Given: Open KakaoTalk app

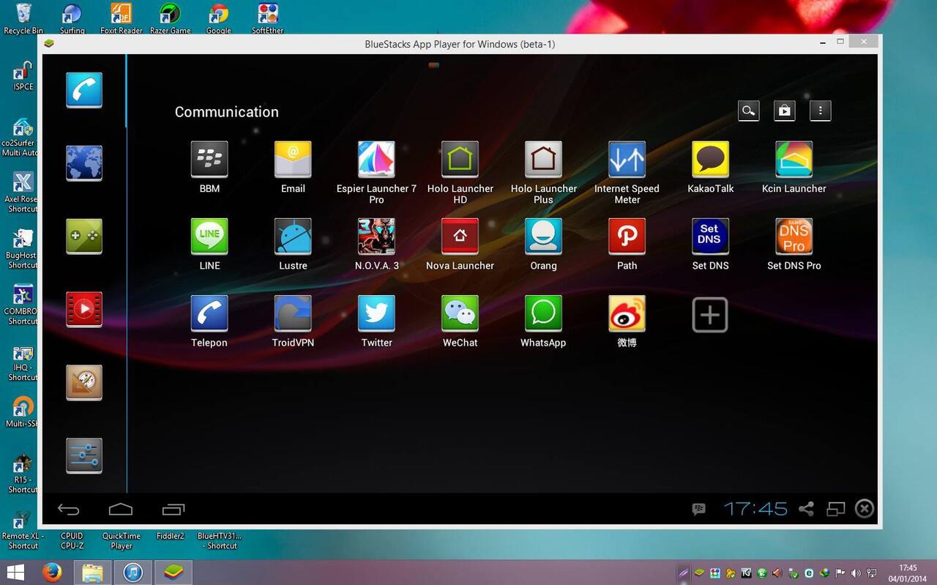Looking at the screenshot, I should pos(710,160).
